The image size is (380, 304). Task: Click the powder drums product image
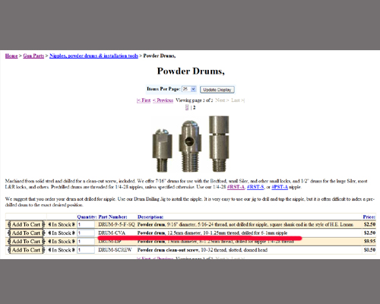click(x=191, y=144)
